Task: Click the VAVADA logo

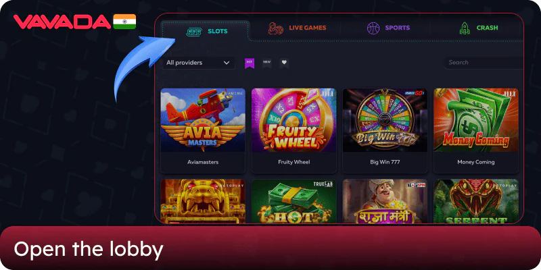Action: (62, 22)
